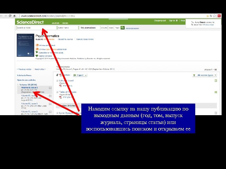Select Volume 55, Issue 5 in sidebar
The height and width of the screenshot is (169, 226).
30,88
